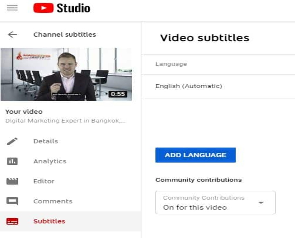Screen dimensions: 295x238
Task: Switch to the Editor menu label
Action: click(44, 181)
